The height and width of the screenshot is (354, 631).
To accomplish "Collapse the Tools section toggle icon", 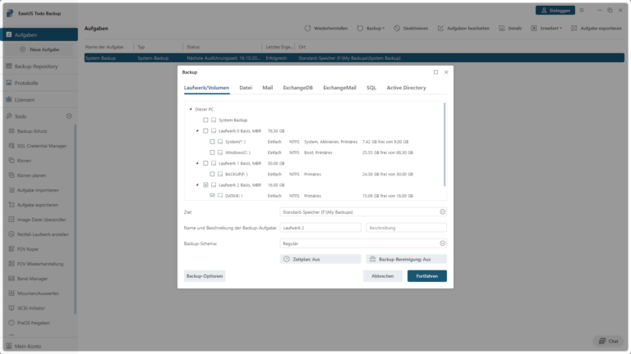I will (x=69, y=116).
